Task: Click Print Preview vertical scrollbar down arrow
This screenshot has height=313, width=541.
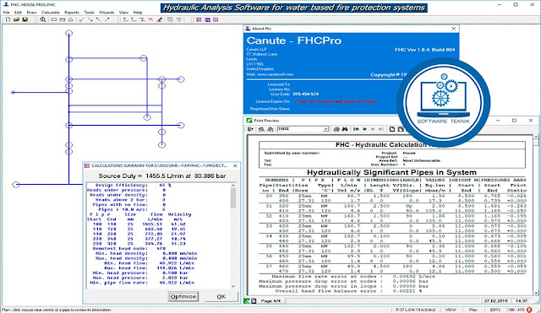Action: coord(536,293)
